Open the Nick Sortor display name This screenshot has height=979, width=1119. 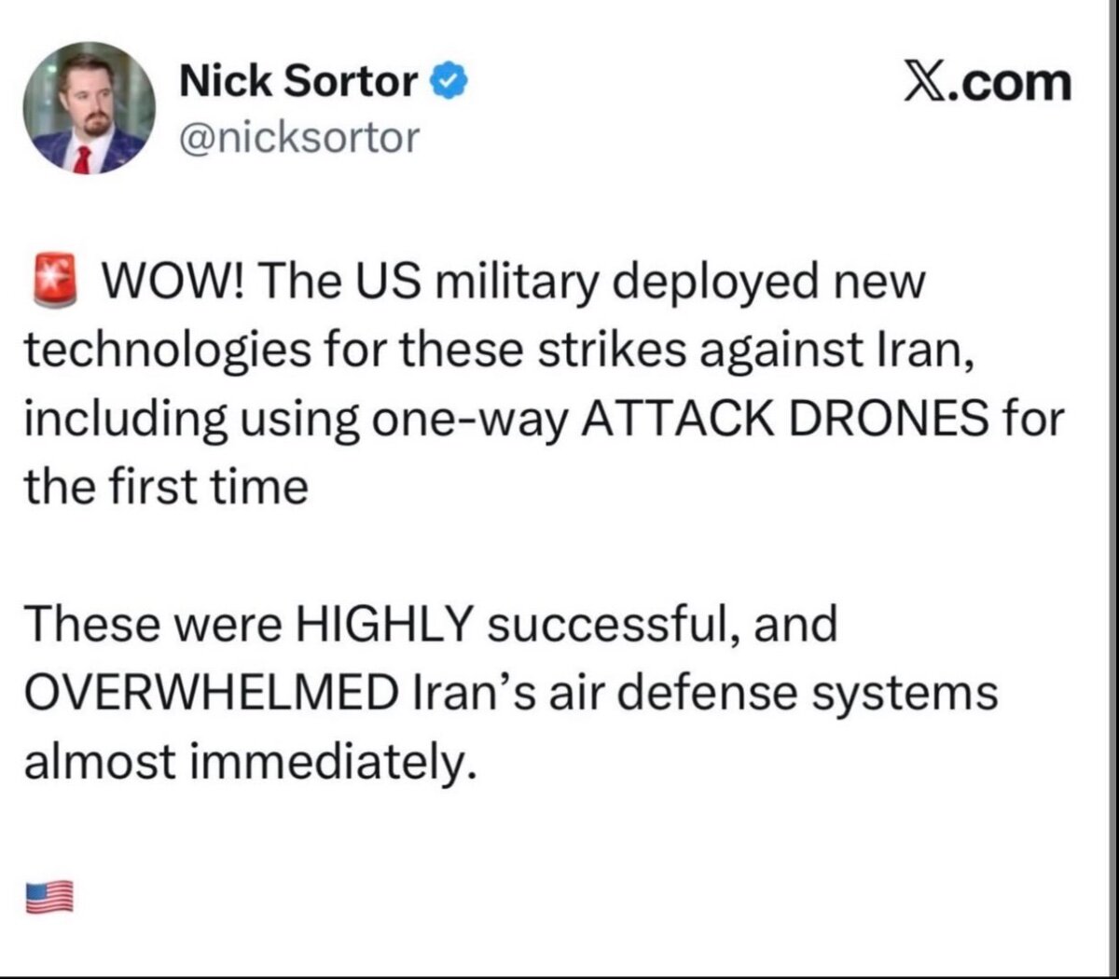(x=297, y=82)
